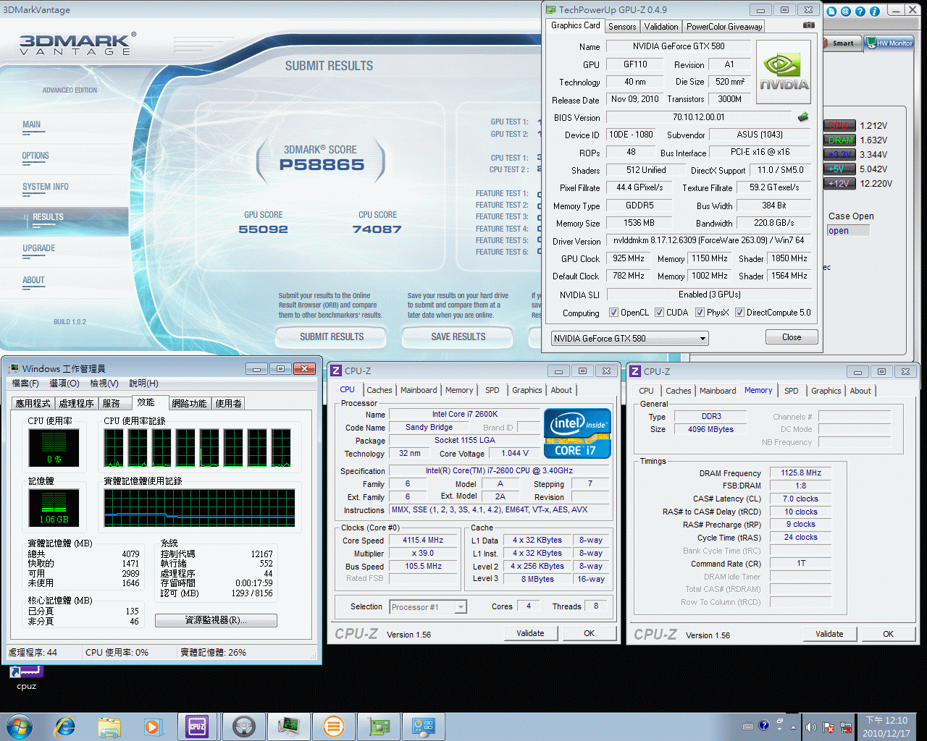Screen dimensions: 927x741
Task: Click the 資源監視器(R)... button
Action: (216, 620)
